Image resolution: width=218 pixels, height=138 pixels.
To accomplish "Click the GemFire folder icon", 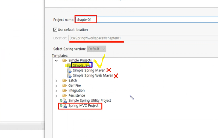I will pos(64,85).
